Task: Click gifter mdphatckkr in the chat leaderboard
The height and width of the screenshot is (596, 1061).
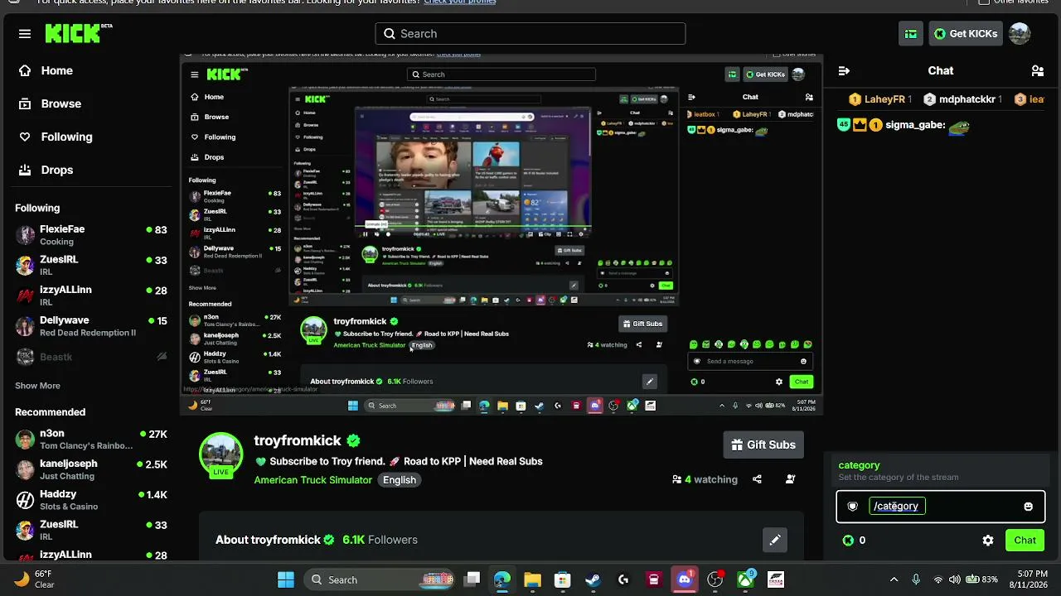Action: 963,99
